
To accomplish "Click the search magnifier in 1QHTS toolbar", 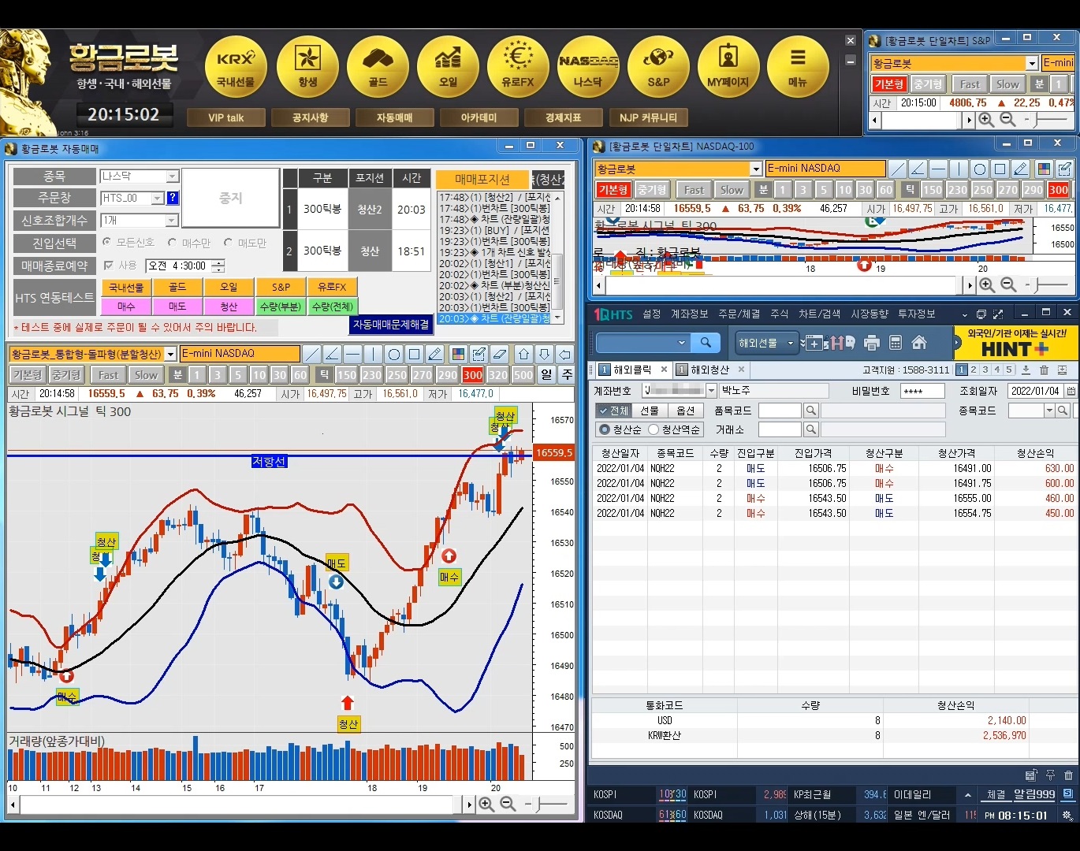I will click(x=706, y=343).
